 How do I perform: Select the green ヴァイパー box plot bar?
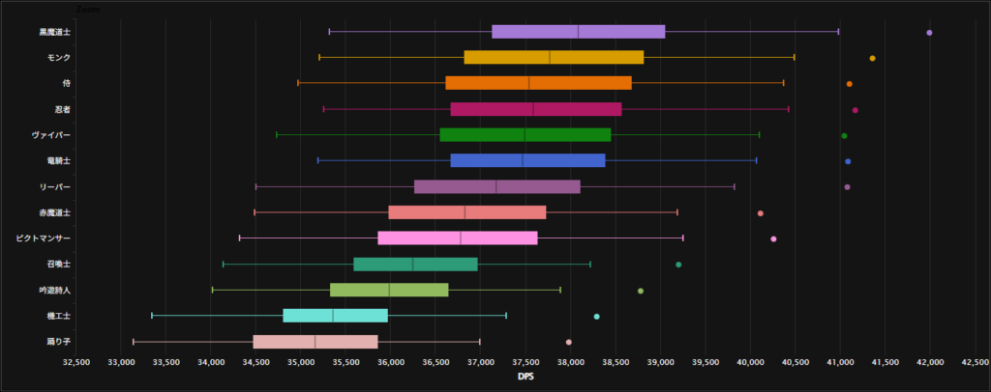525,135
